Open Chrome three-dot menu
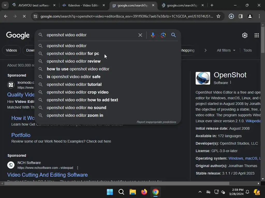Screen dimensions: 265x198 pyautogui.click(x=259, y=16)
